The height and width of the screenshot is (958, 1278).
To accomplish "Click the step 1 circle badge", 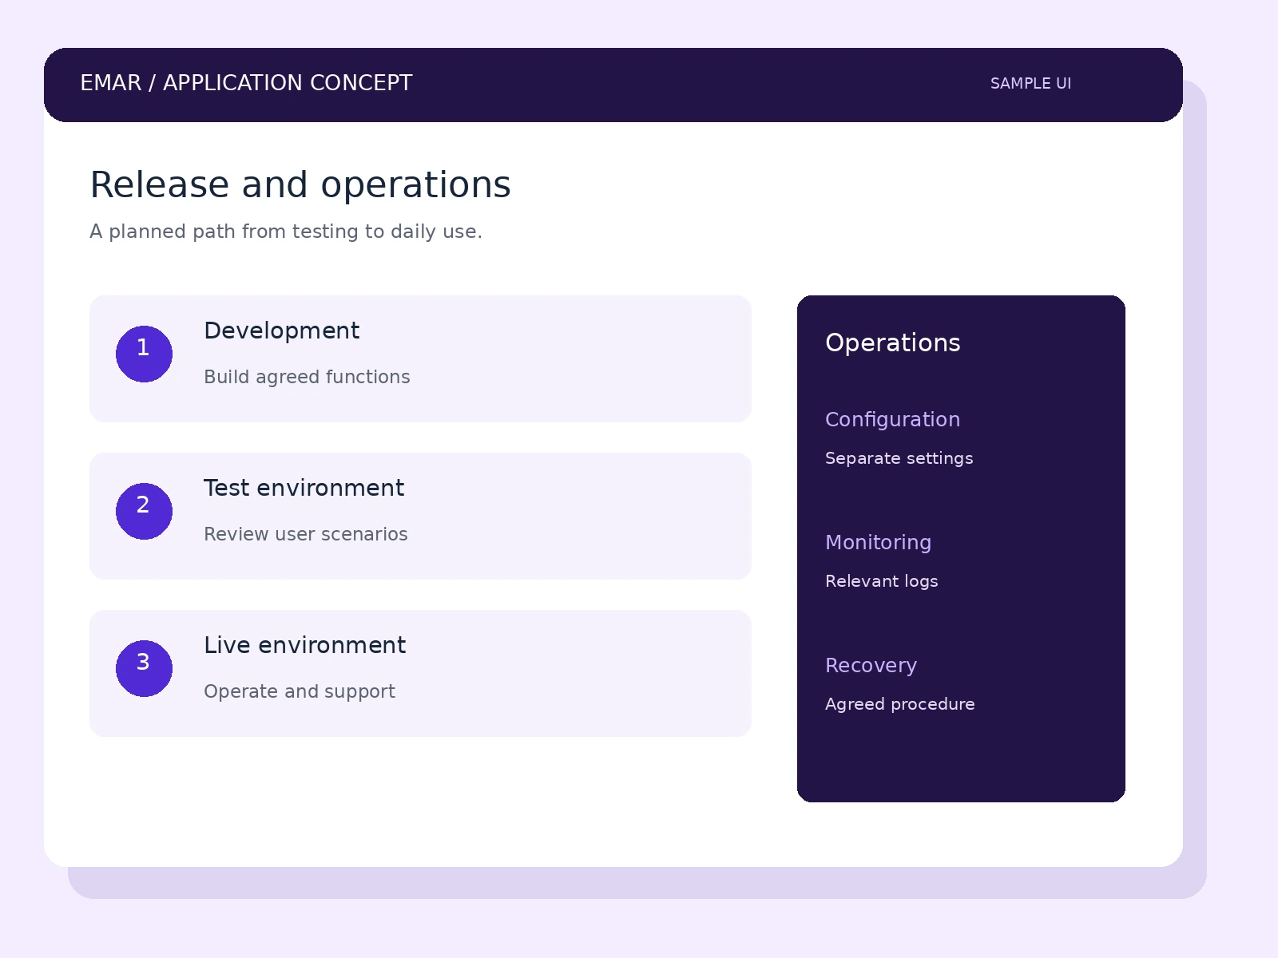I will pos(144,354).
